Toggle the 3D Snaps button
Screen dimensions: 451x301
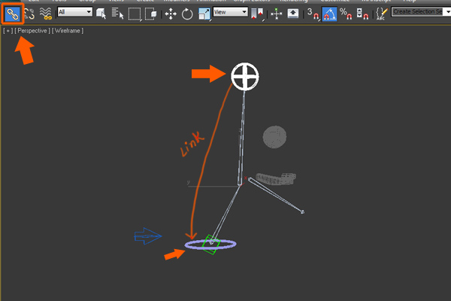point(313,14)
